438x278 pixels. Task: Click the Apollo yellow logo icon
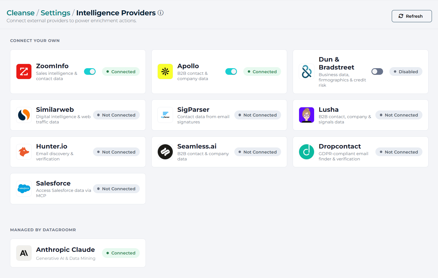pos(165,72)
